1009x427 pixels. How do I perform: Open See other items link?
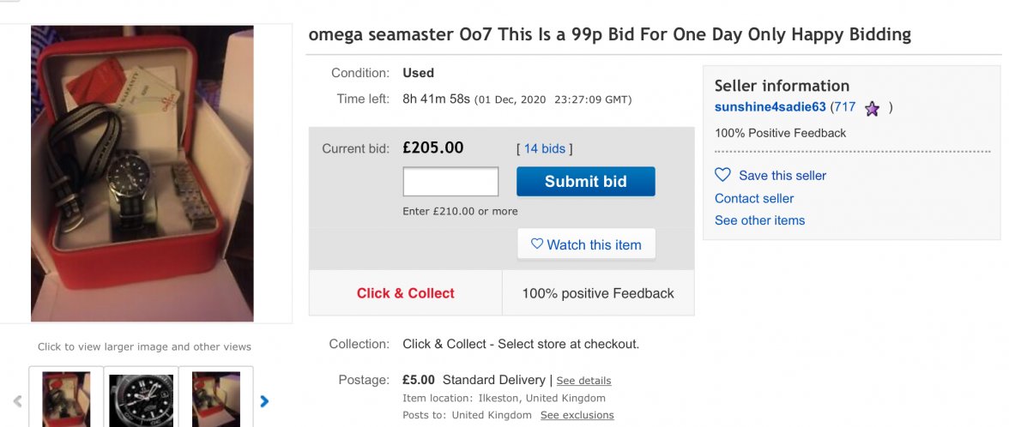coord(759,220)
